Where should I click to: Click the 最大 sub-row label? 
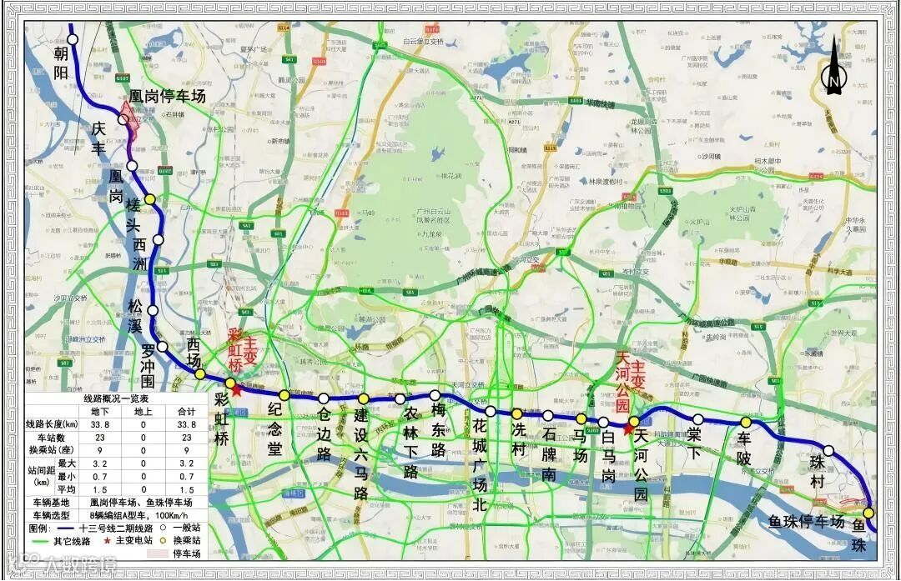(x=67, y=463)
